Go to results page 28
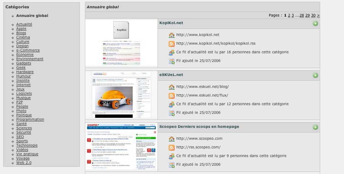 (302, 15)
